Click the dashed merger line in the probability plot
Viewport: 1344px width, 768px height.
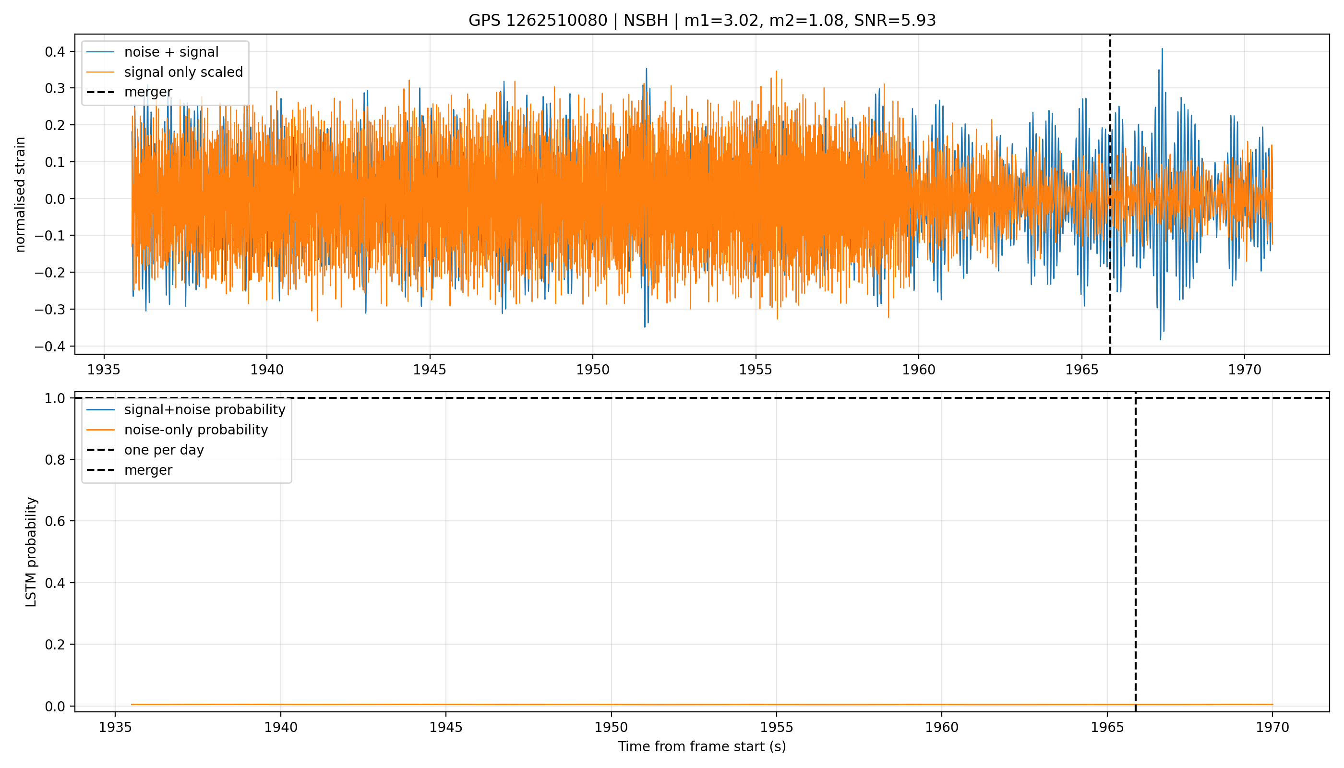[1136, 551]
